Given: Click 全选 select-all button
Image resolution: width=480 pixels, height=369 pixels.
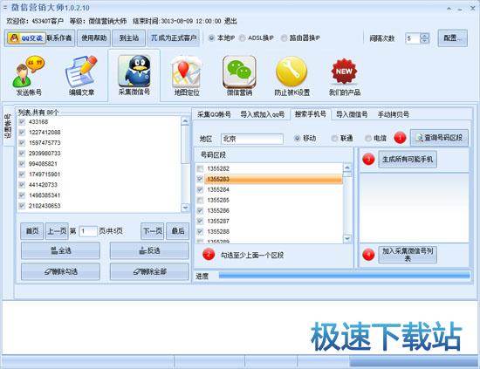Looking at the screenshot, I should (60, 250).
